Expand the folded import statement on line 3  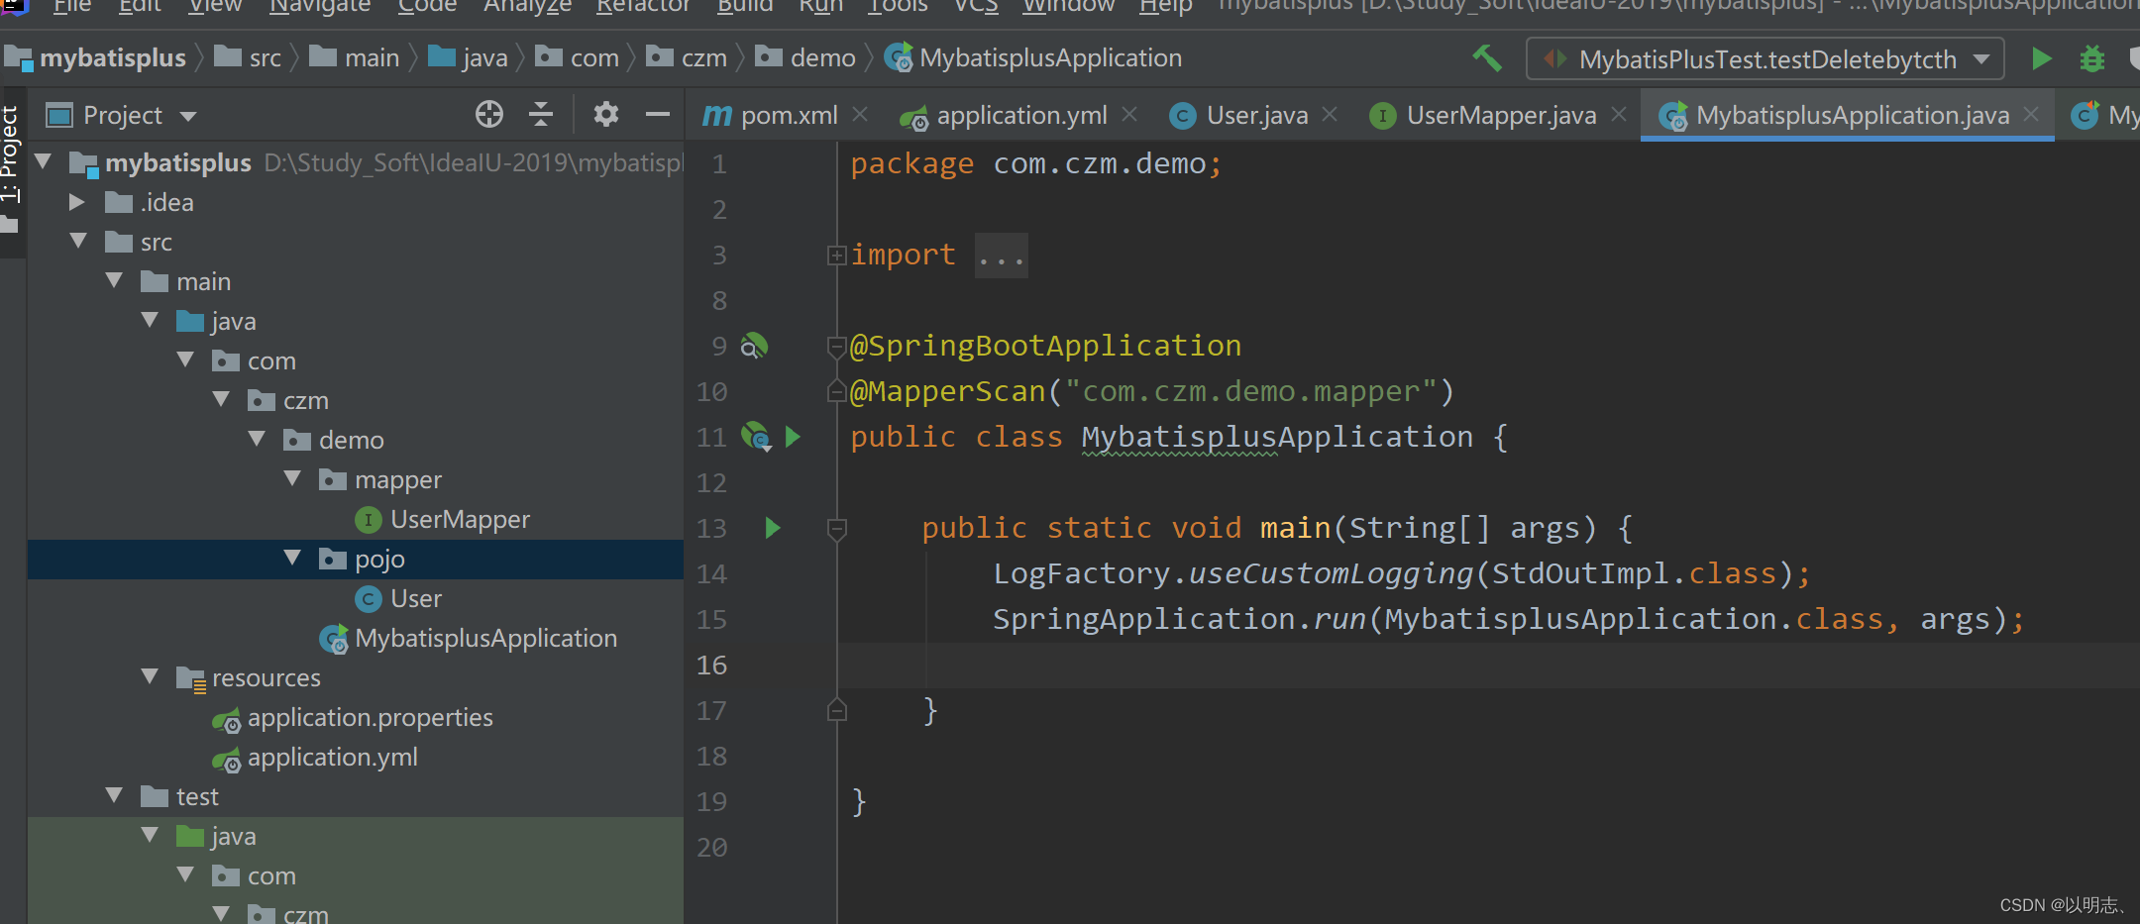pyautogui.click(x=837, y=255)
